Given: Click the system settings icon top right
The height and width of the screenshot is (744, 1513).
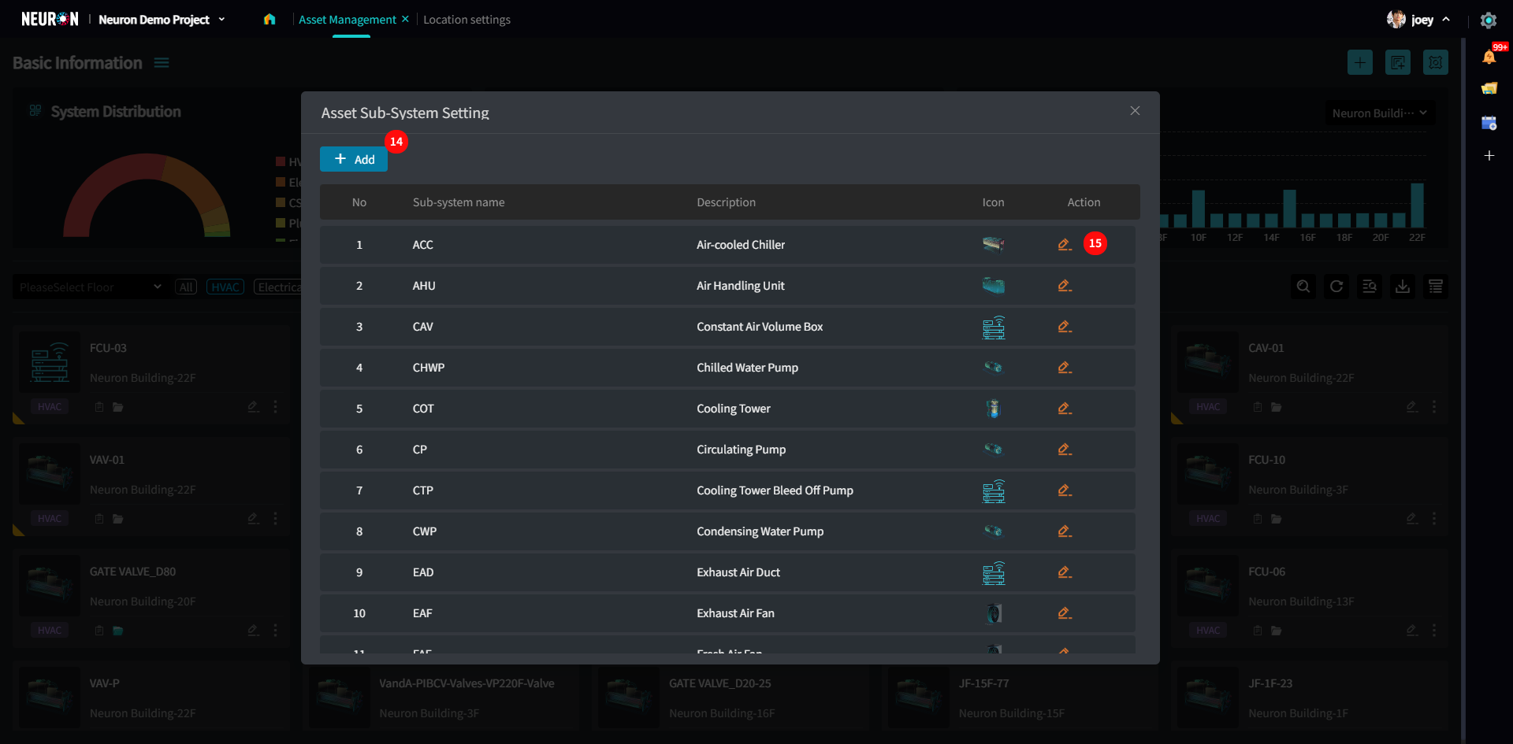Looking at the screenshot, I should 1436,62.
